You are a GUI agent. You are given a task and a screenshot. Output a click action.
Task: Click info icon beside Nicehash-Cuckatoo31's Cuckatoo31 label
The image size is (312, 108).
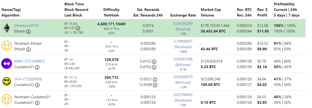click(37, 103)
